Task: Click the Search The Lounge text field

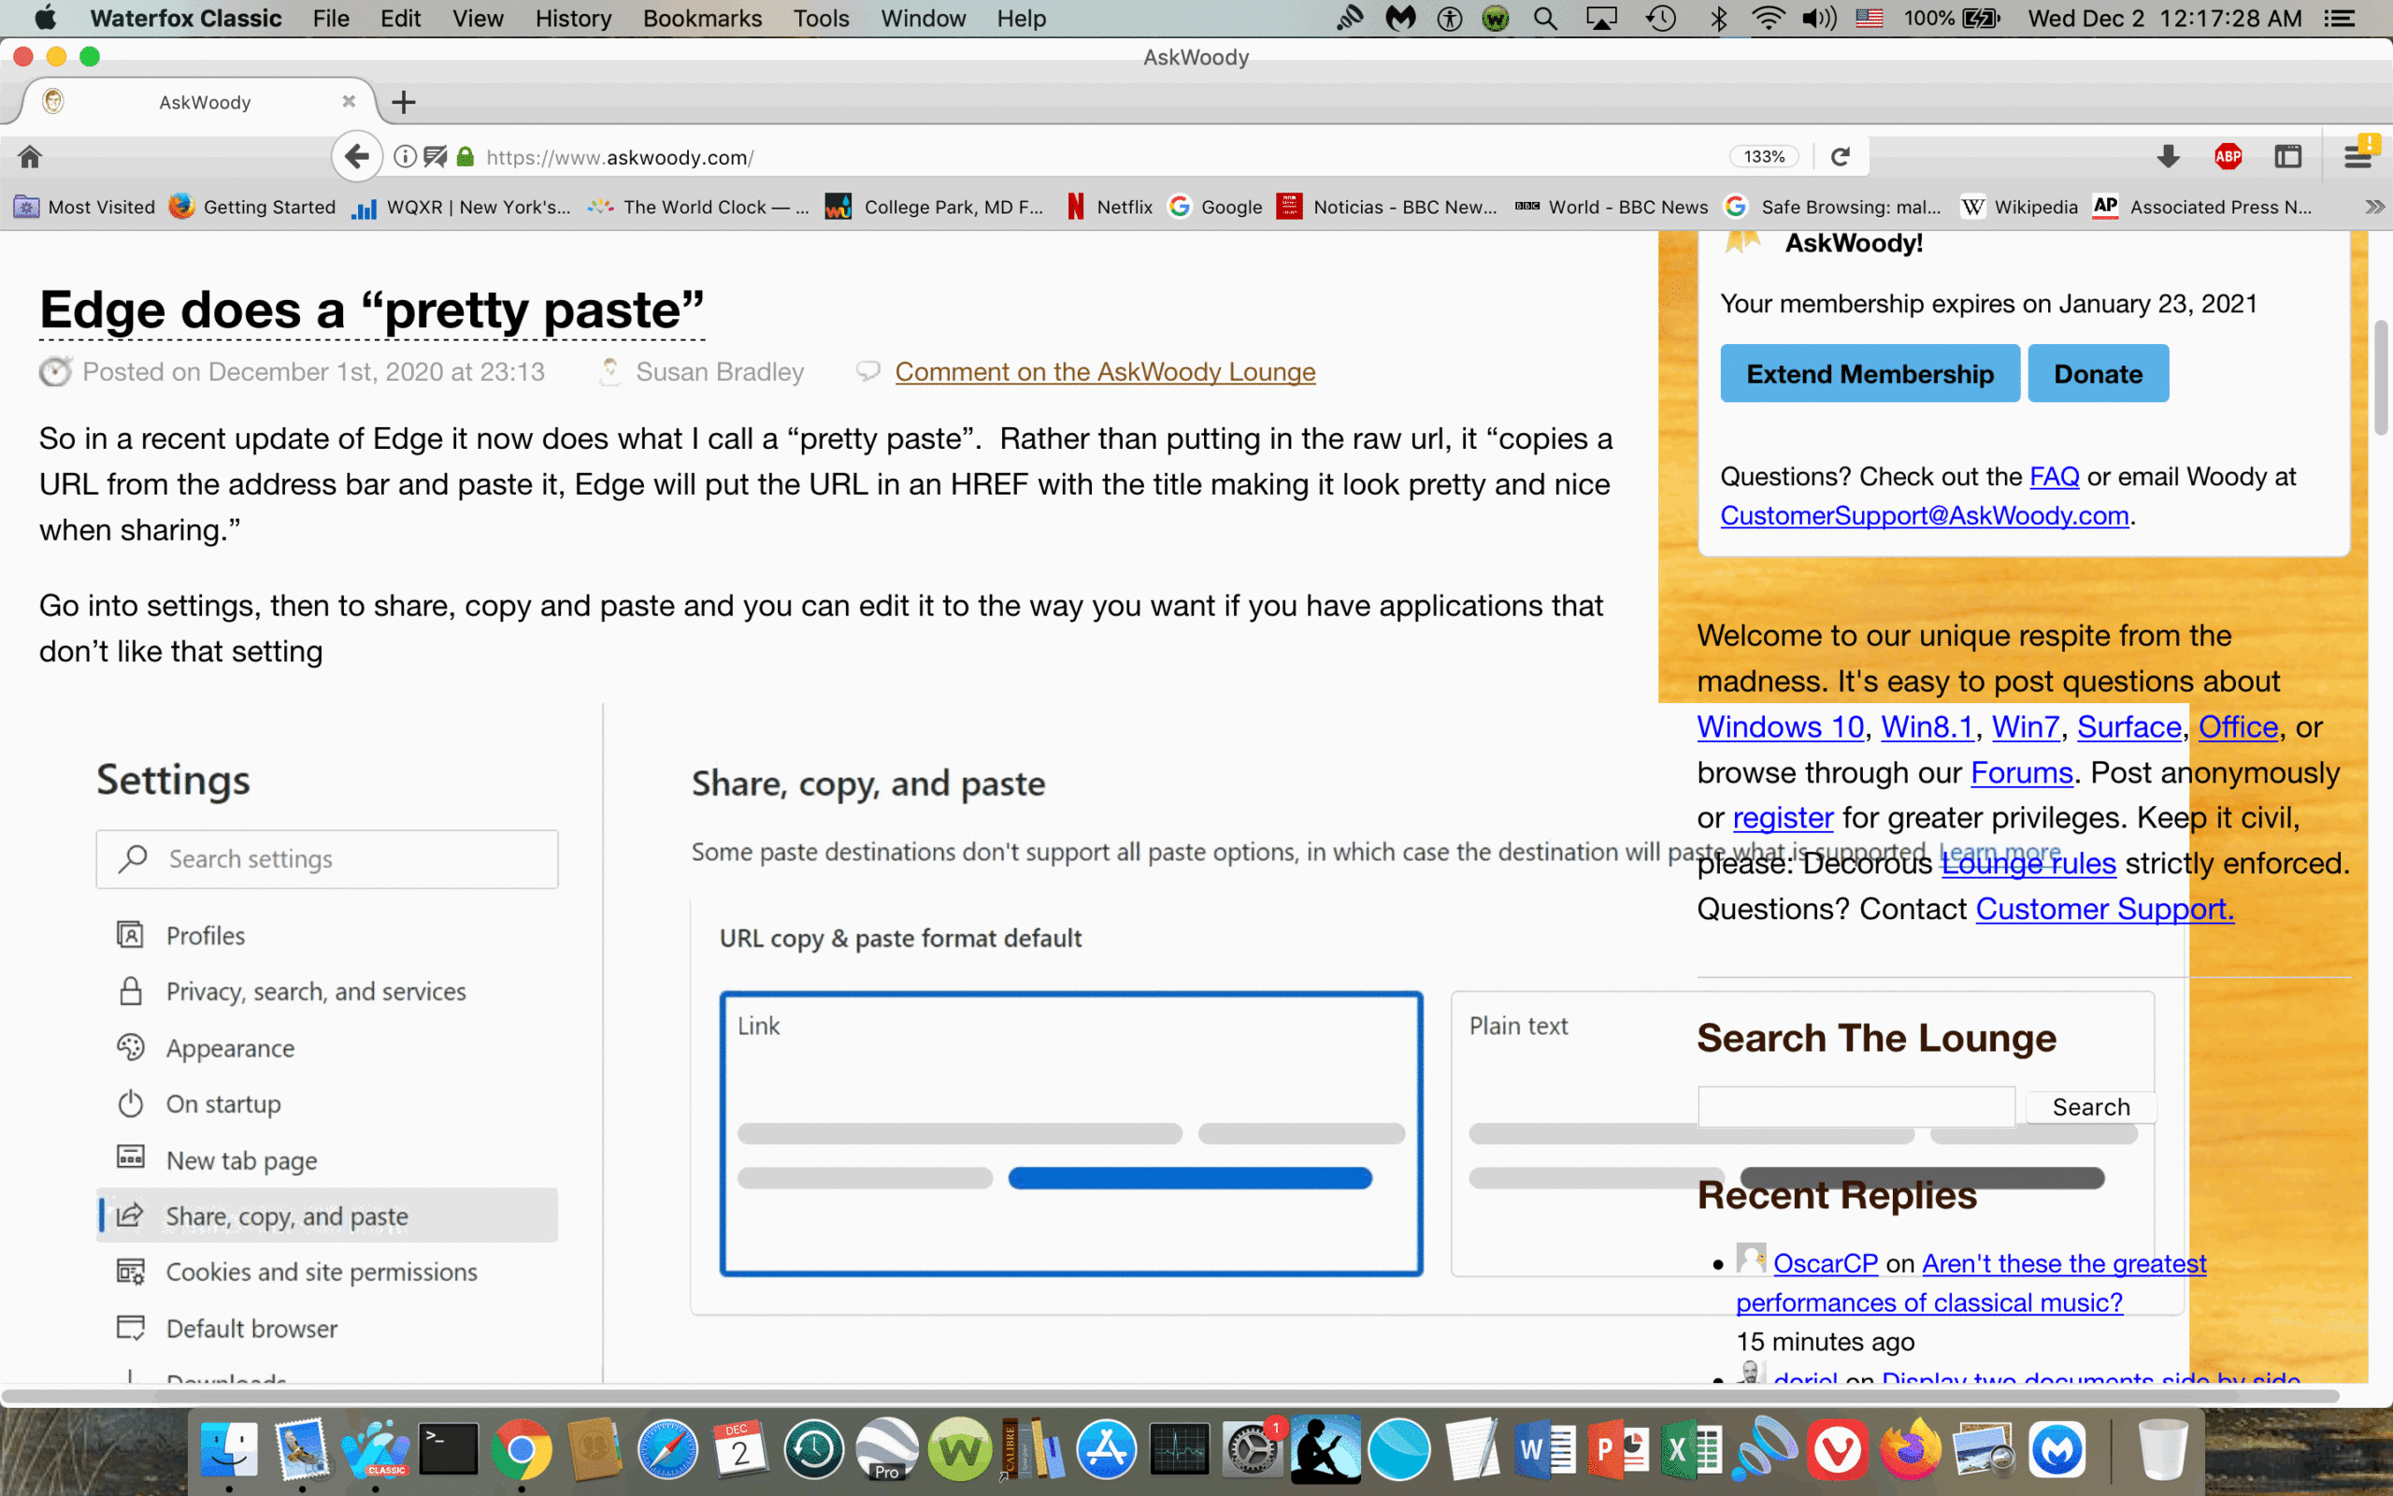Action: [x=1856, y=1106]
